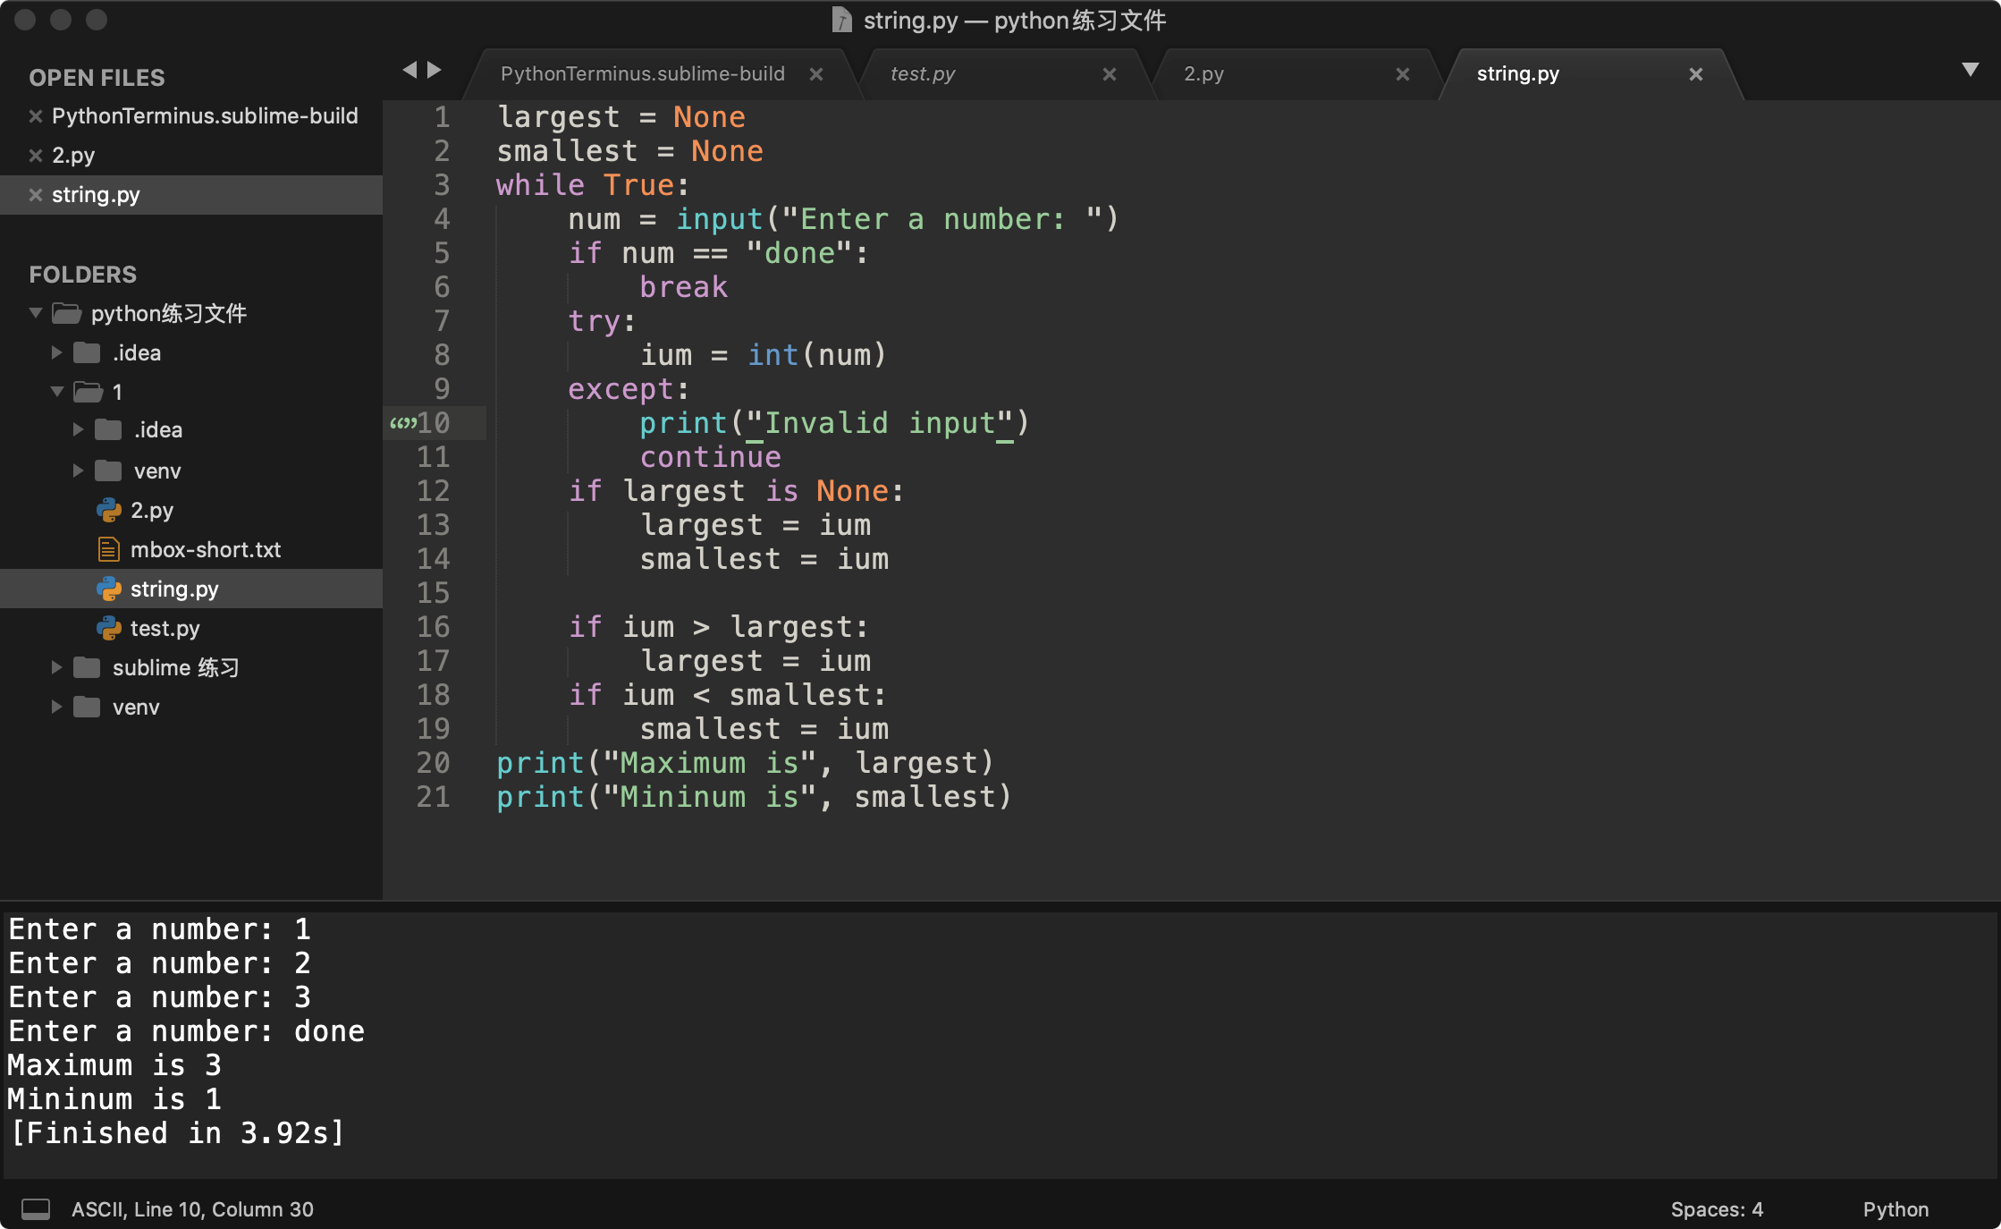Switch to the 2.py tab
The width and height of the screenshot is (2001, 1229).
pyautogui.click(x=1203, y=74)
